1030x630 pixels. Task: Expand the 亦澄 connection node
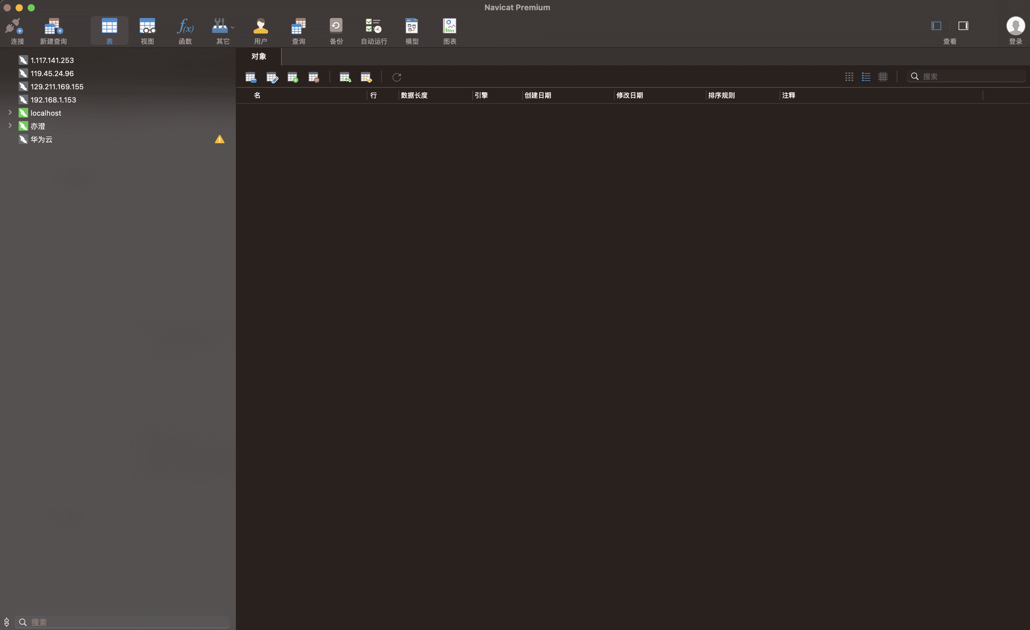pyautogui.click(x=10, y=126)
